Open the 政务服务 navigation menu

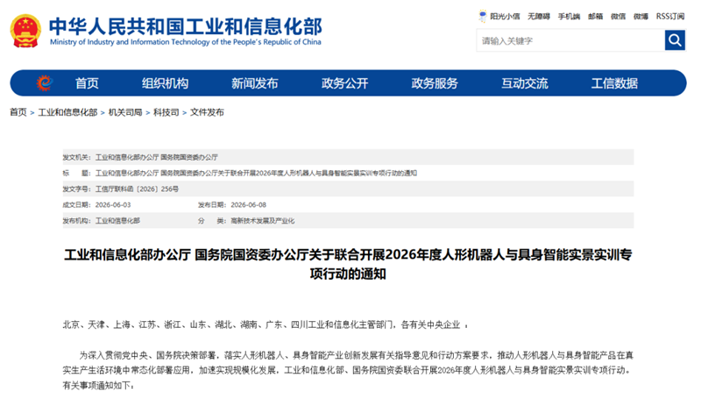[x=435, y=83]
